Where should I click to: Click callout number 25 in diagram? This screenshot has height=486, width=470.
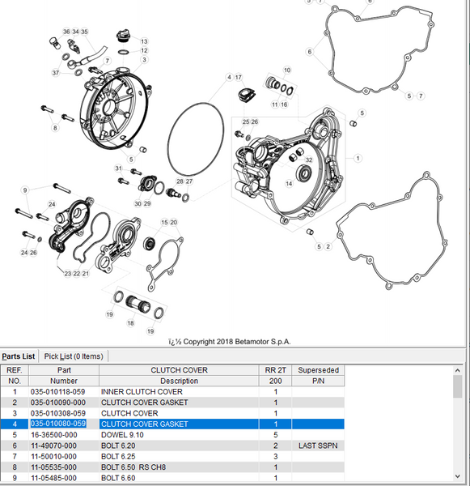[246, 122]
